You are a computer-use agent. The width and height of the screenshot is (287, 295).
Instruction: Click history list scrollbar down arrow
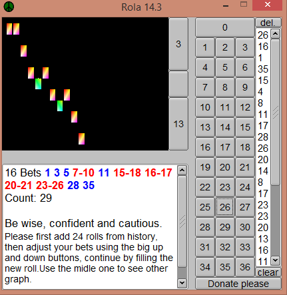[276, 260]
